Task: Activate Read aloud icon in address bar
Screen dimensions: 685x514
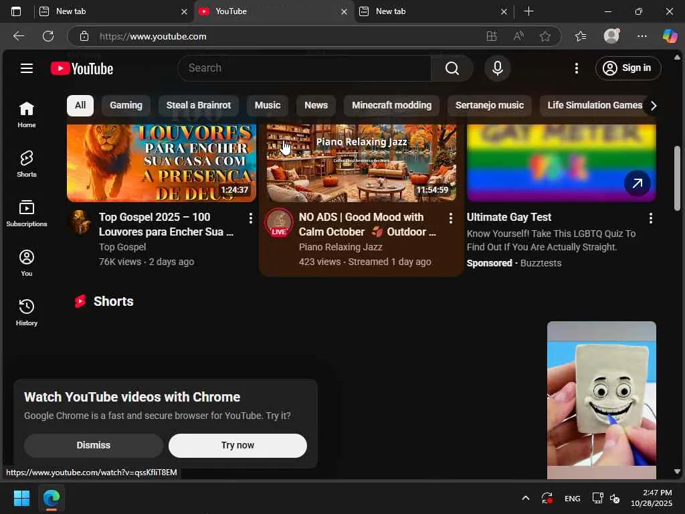Action: (x=518, y=36)
